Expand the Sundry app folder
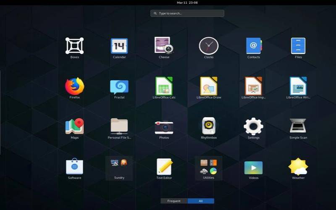 click(119, 168)
